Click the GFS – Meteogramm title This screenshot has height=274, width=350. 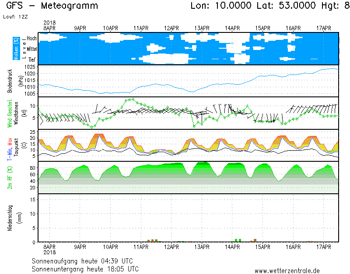tap(52, 6)
